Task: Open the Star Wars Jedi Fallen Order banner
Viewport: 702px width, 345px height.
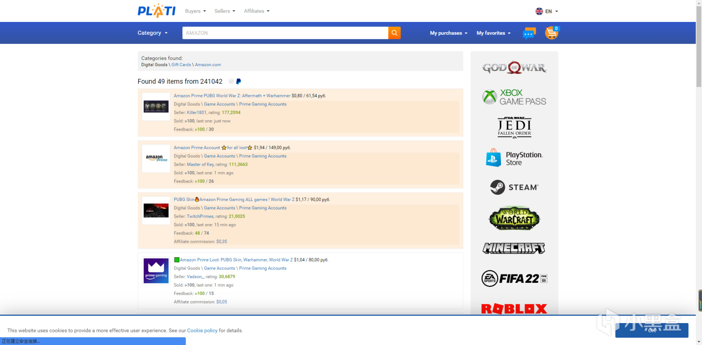Action: pos(514,127)
